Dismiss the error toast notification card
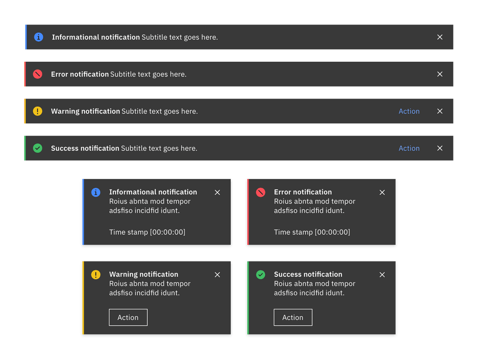 (x=382, y=192)
